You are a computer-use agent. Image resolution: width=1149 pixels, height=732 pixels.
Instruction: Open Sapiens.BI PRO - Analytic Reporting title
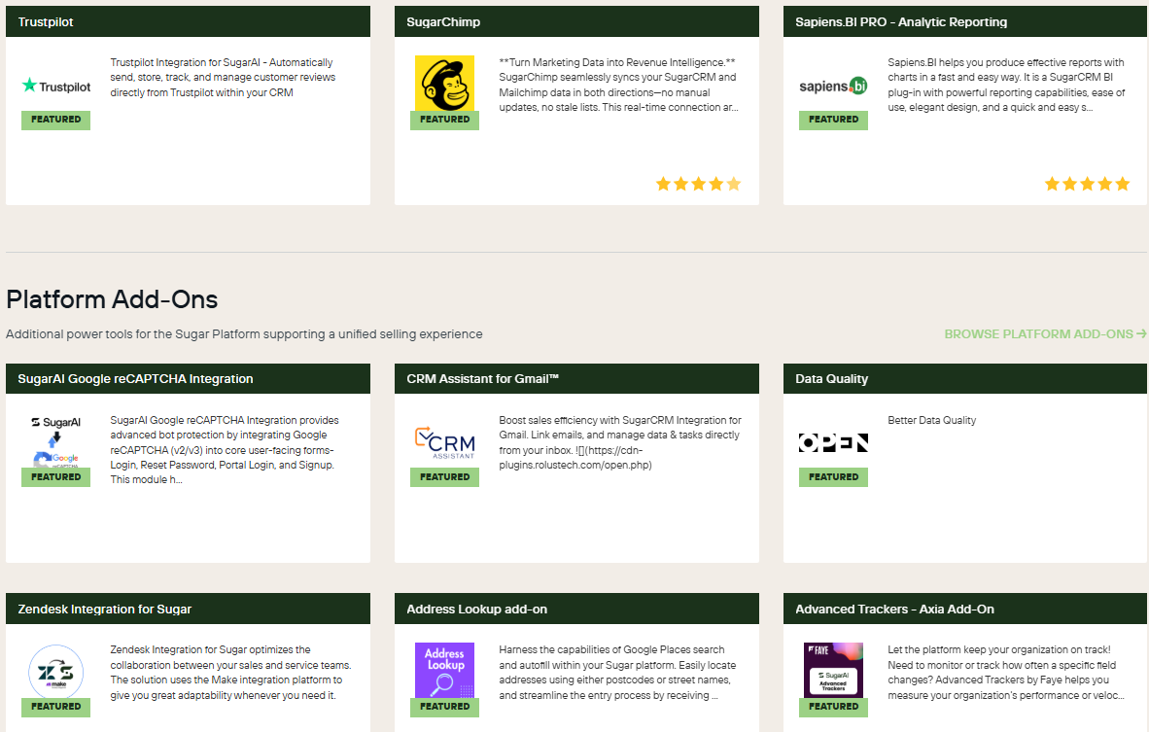click(900, 22)
